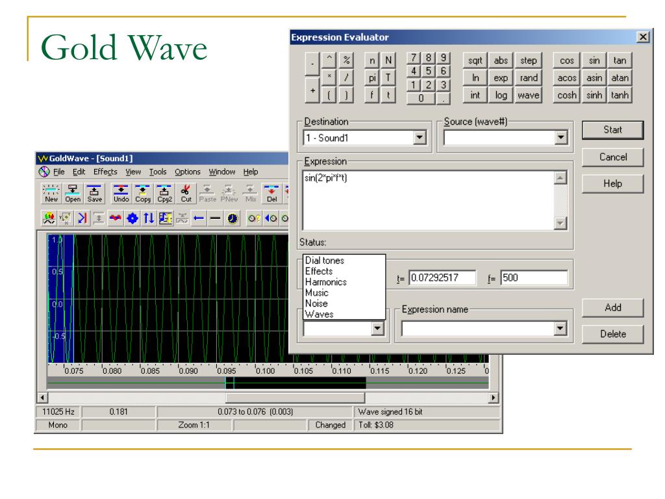The image size is (665, 499).
Task: Click the Cpy2 toolbar icon
Action: tap(164, 193)
